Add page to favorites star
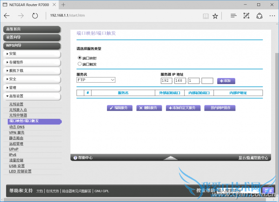The image size is (279, 202). click(215, 16)
